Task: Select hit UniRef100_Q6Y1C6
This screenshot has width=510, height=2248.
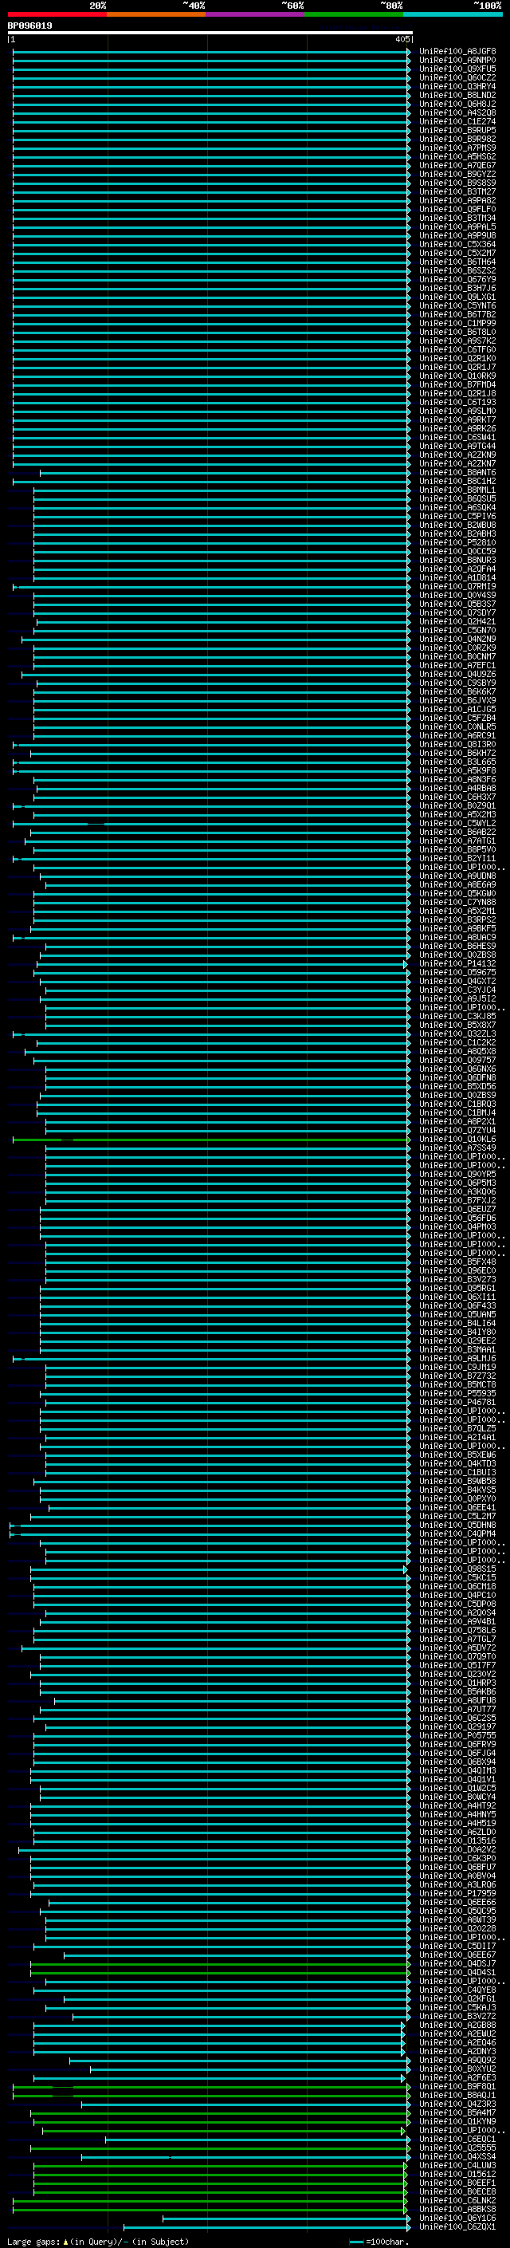Action: pos(457,2218)
